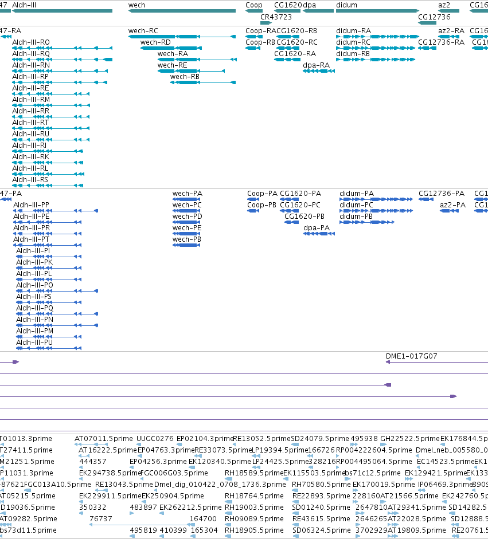488x539 pixels.
Task: Open the didum-PC protein label
Action: (356, 205)
